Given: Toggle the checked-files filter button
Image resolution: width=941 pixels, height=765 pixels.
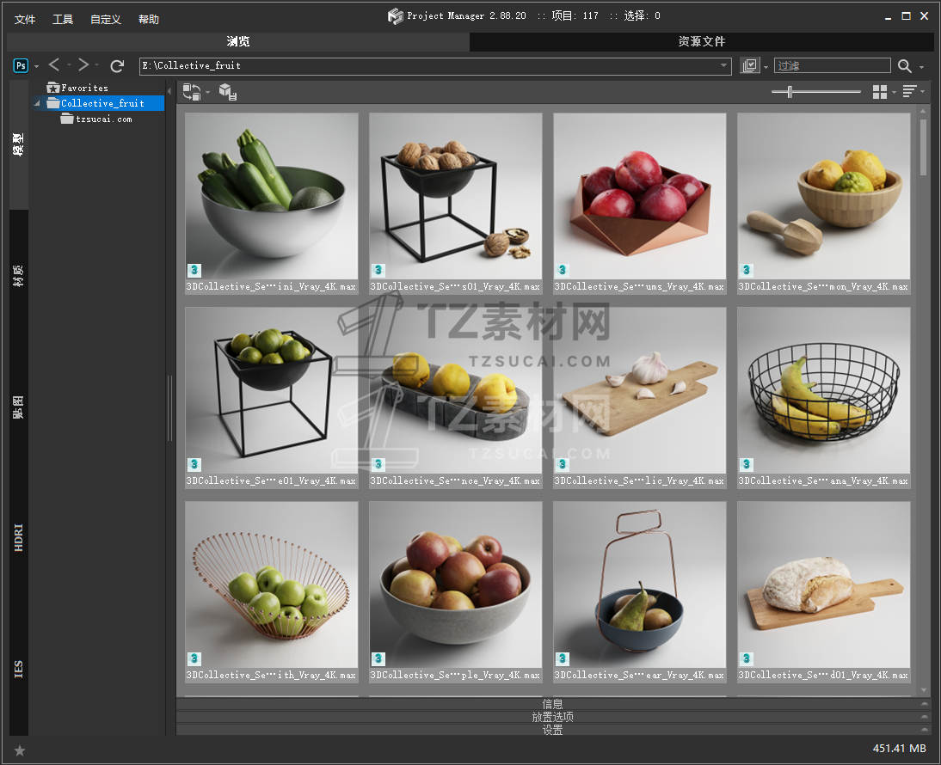Looking at the screenshot, I should tap(750, 66).
